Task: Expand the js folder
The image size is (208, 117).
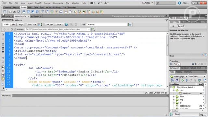Action: 174,103
